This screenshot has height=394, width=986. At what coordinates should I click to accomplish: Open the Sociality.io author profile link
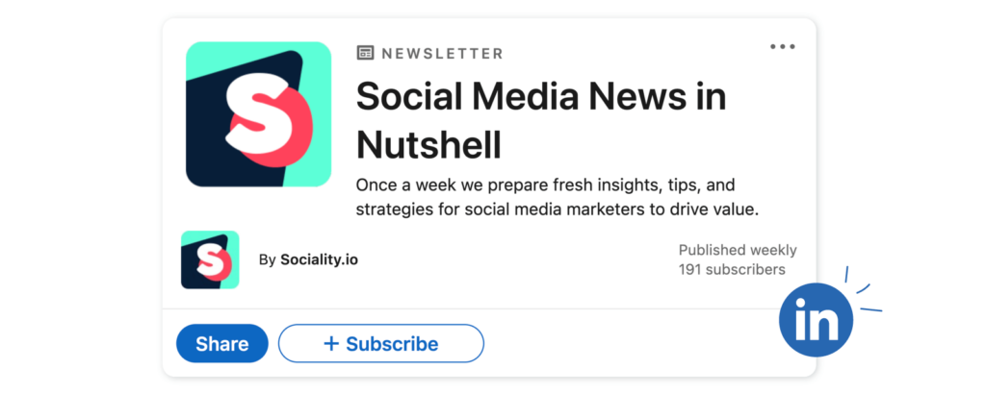click(x=319, y=259)
